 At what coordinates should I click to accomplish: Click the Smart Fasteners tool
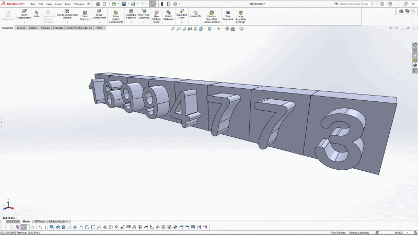click(x=85, y=16)
